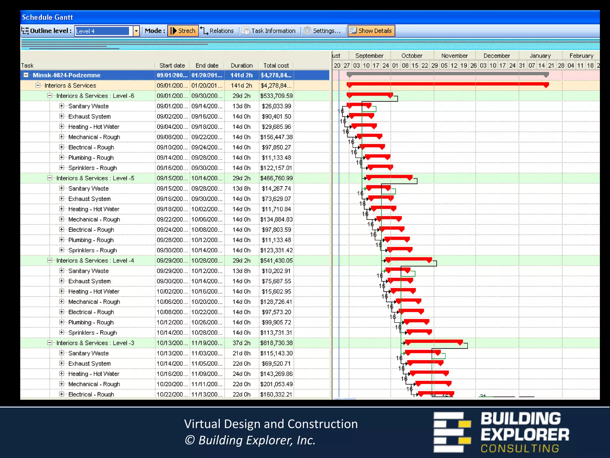Collapse Interiors & Services : Level -5
The width and height of the screenshot is (610, 458).
(50, 178)
